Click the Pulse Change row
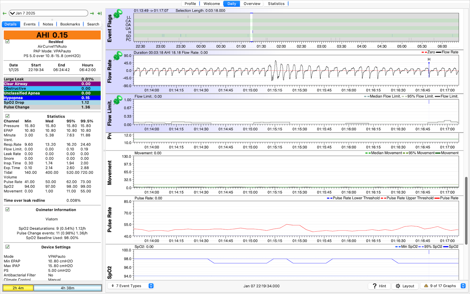470x294 pixels. point(52,107)
